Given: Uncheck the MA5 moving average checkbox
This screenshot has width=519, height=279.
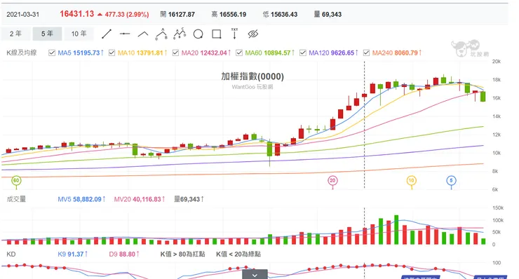Looking at the screenshot, I should (52, 53).
